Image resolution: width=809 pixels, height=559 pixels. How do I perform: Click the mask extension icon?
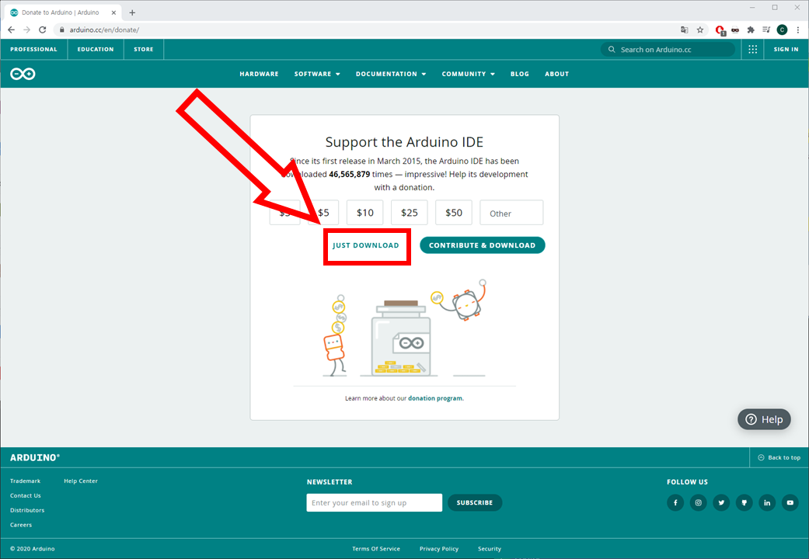[735, 30]
